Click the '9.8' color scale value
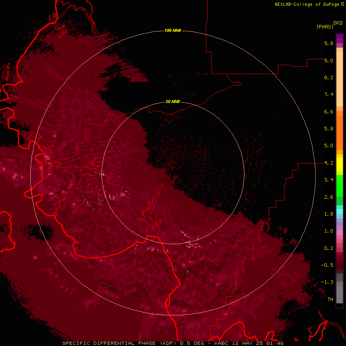Screen dimensions: 346x346 coord(329,43)
